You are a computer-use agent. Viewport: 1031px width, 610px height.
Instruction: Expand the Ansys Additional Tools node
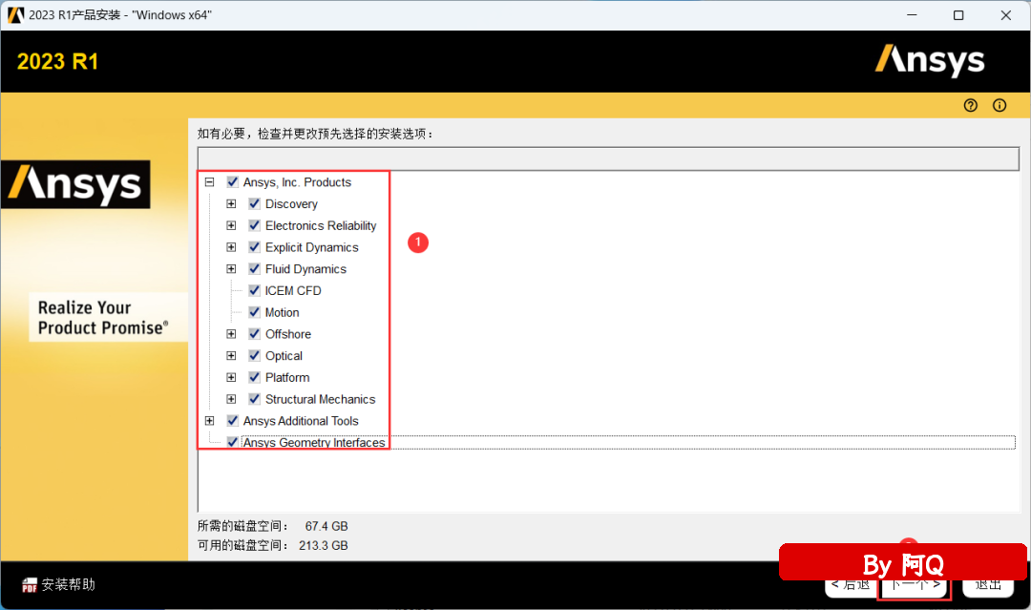point(209,421)
